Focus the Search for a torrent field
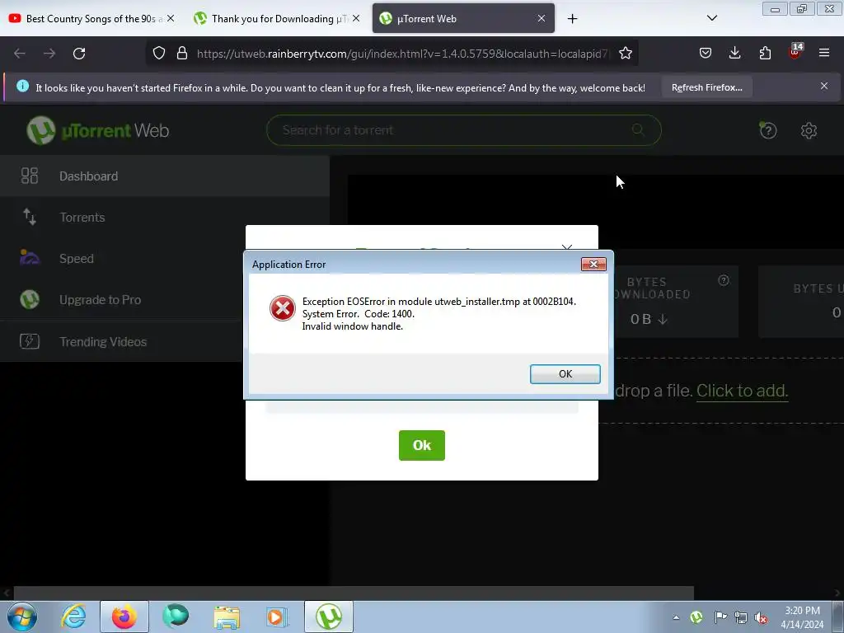This screenshot has width=844, height=633. (x=463, y=130)
